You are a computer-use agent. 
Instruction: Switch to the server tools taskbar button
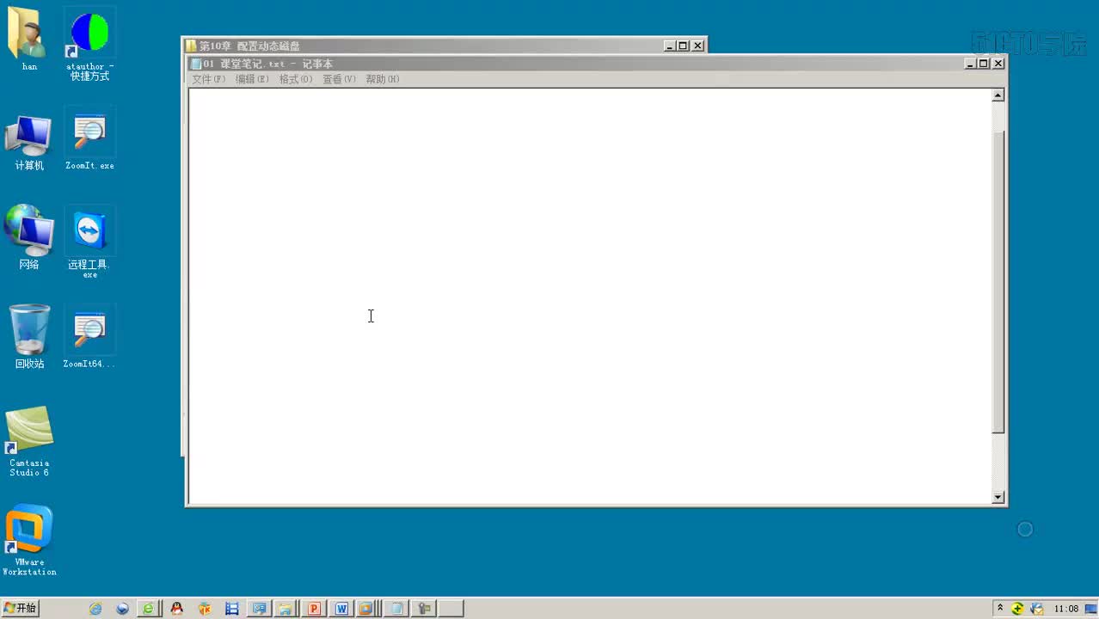pyautogui.click(x=424, y=609)
